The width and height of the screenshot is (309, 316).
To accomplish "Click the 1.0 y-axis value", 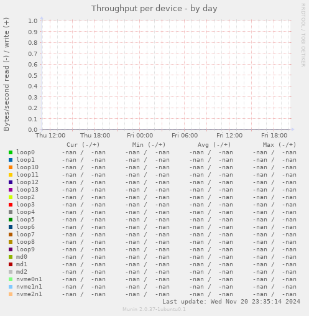I will [33, 21].
